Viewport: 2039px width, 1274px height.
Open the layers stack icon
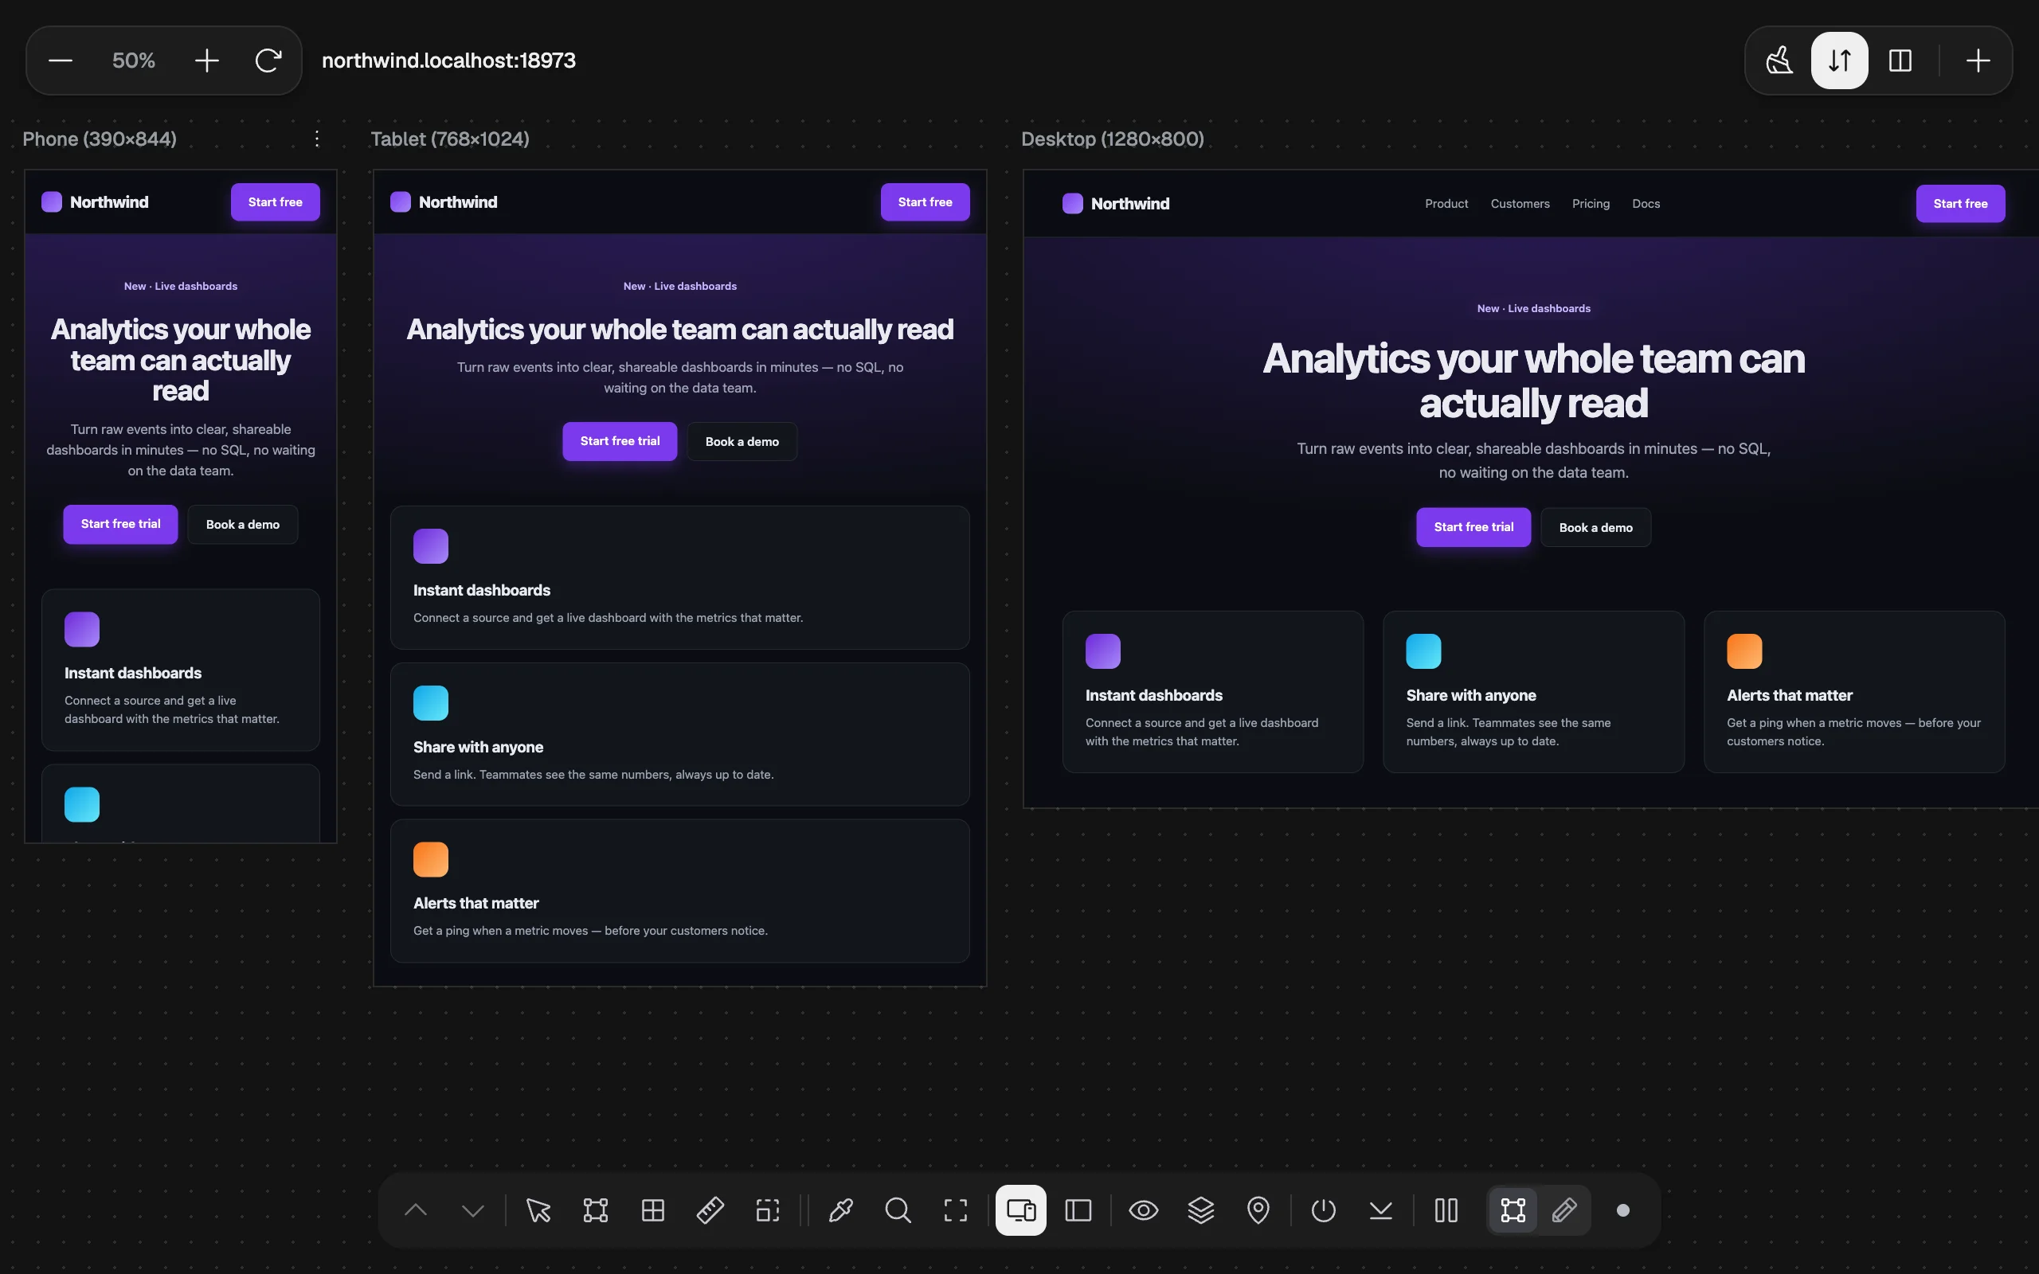(1200, 1211)
